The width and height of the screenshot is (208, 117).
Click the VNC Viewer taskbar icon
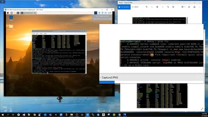[87, 115]
